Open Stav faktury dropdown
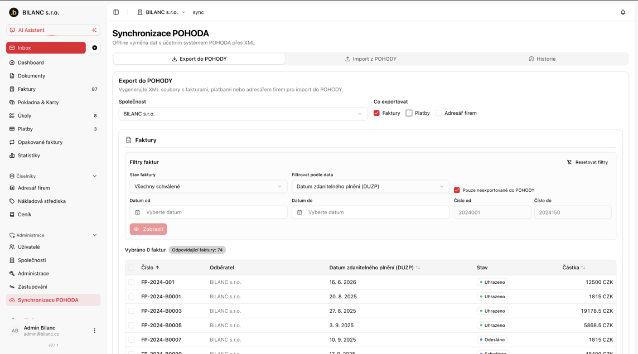Image resolution: width=638 pixels, height=354 pixels. tap(209, 186)
